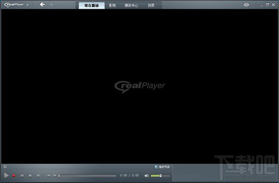Click the rewind double-arrow icon
Viewport: 279px width, 183px height.
coord(48,176)
